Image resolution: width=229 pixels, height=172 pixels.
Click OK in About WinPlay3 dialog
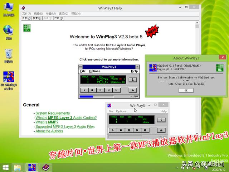[186, 91]
